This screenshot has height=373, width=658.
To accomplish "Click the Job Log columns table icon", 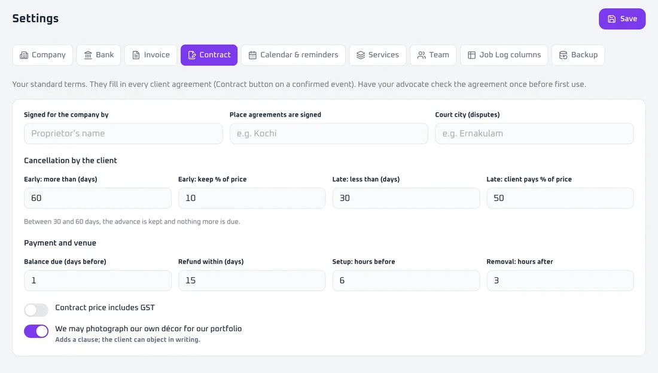I will [472, 56].
